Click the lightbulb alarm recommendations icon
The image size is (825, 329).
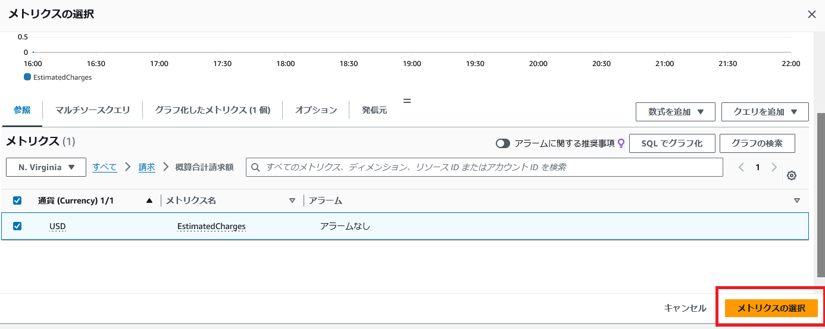tap(621, 143)
